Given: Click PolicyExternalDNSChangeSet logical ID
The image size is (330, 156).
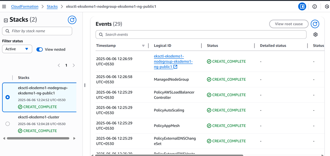Looking at the screenshot, I should [x=175, y=141].
